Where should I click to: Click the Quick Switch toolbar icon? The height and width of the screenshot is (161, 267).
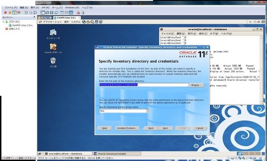(47, 12)
